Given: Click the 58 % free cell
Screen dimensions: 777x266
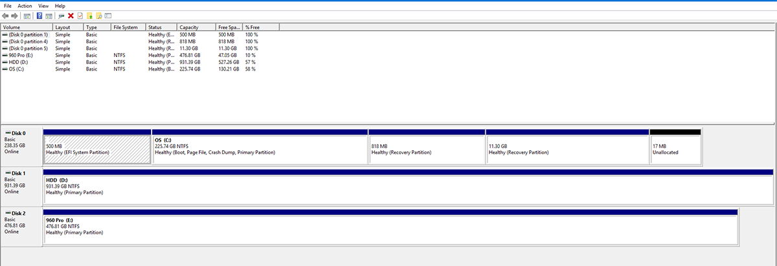Looking at the screenshot, I should pyautogui.click(x=250, y=69).
